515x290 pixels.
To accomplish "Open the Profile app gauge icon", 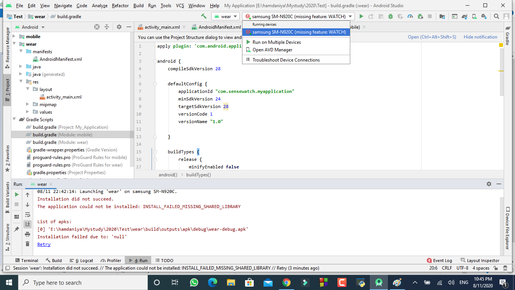I will point(410,16).
